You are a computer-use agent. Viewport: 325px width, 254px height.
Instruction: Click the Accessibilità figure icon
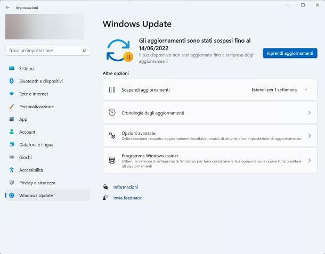pyautogui.click(x=12, y=170)
